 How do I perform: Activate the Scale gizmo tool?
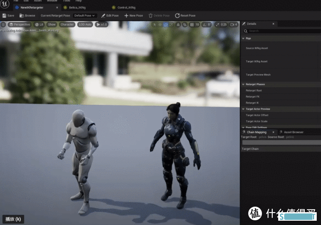click(171, 24)
